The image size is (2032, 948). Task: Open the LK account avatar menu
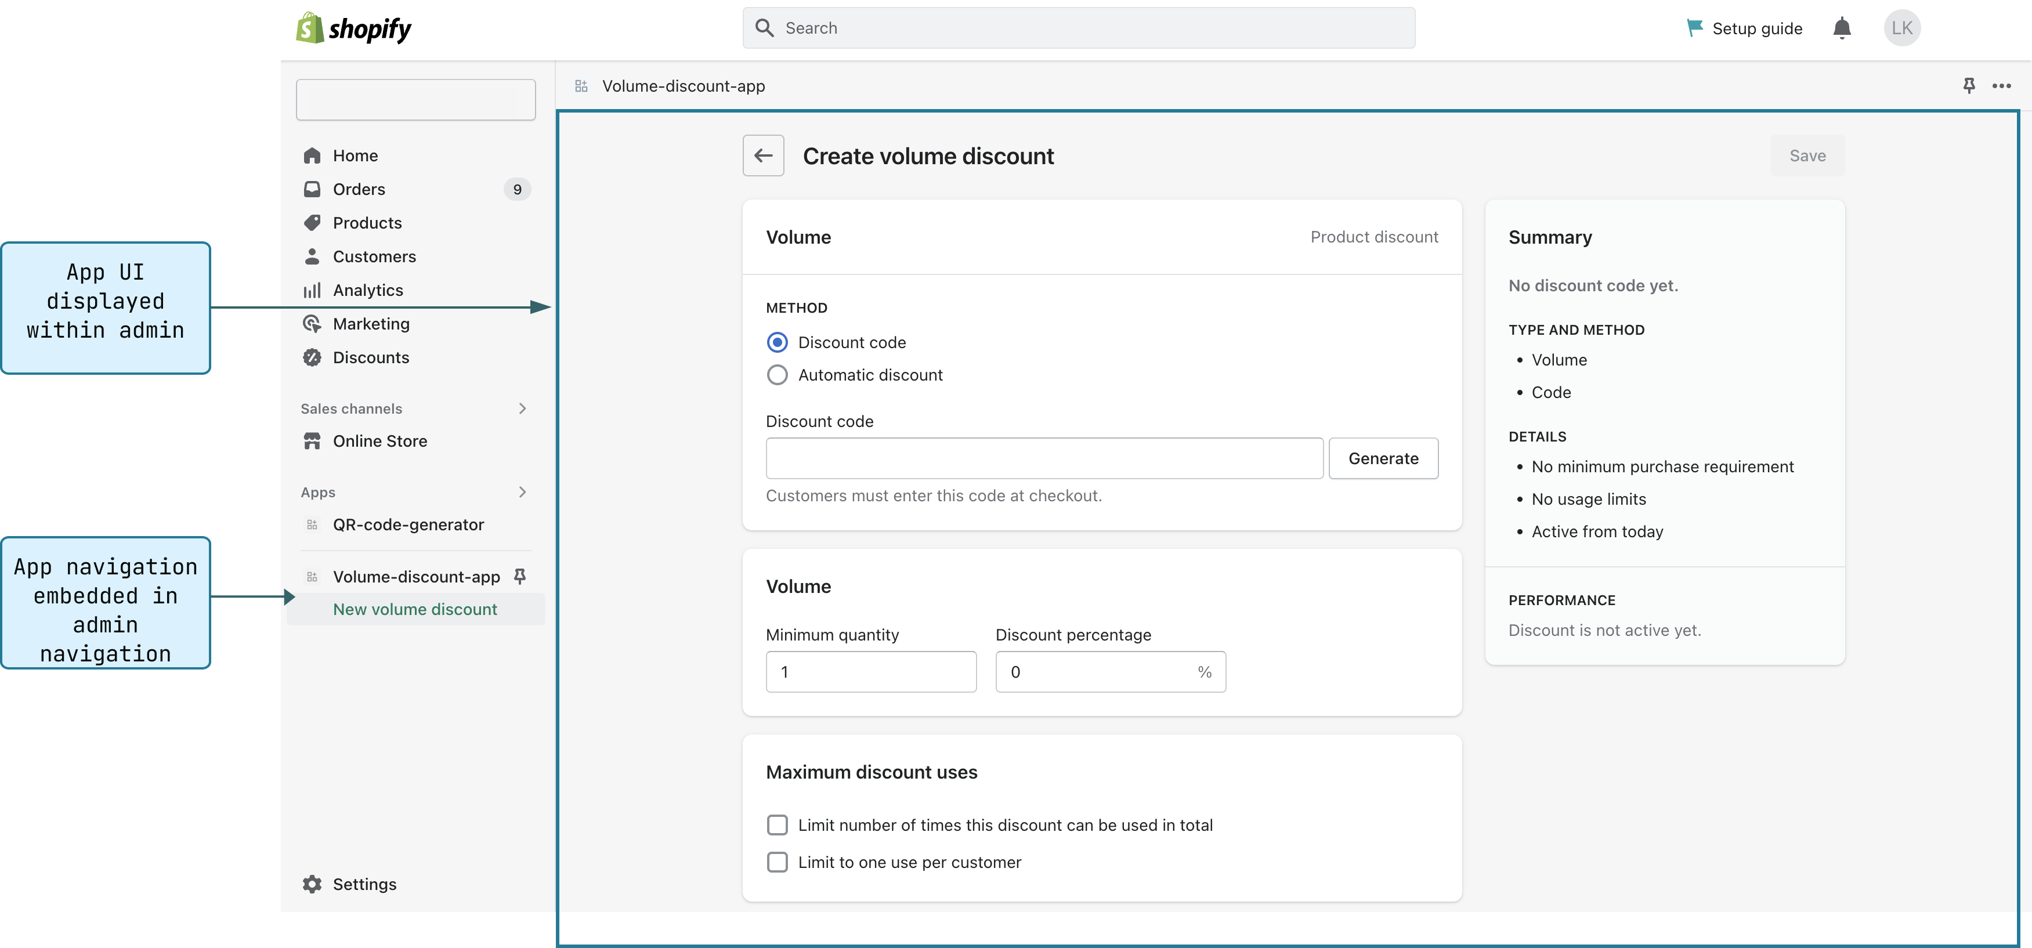(x=1902, y=28)
